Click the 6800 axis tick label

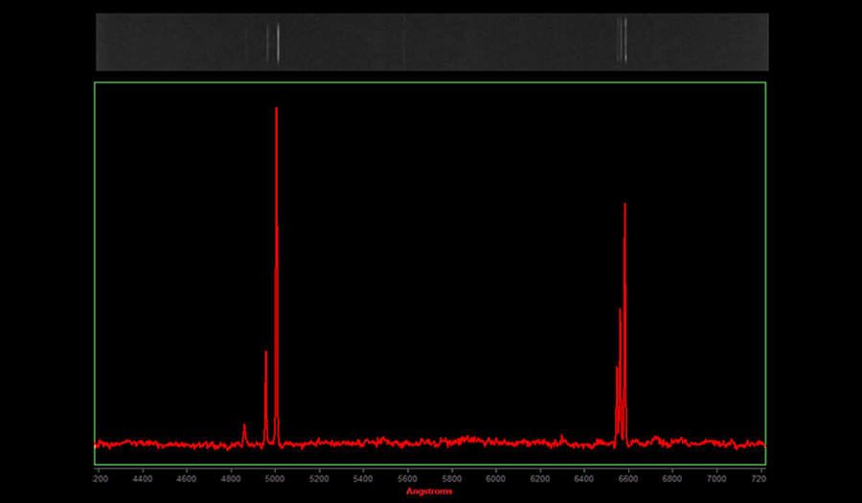click(671, 477)
